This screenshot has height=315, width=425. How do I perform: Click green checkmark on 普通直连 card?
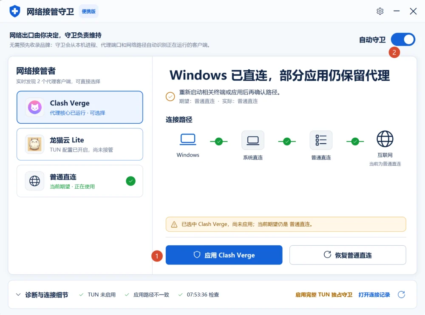click(130, 181)
